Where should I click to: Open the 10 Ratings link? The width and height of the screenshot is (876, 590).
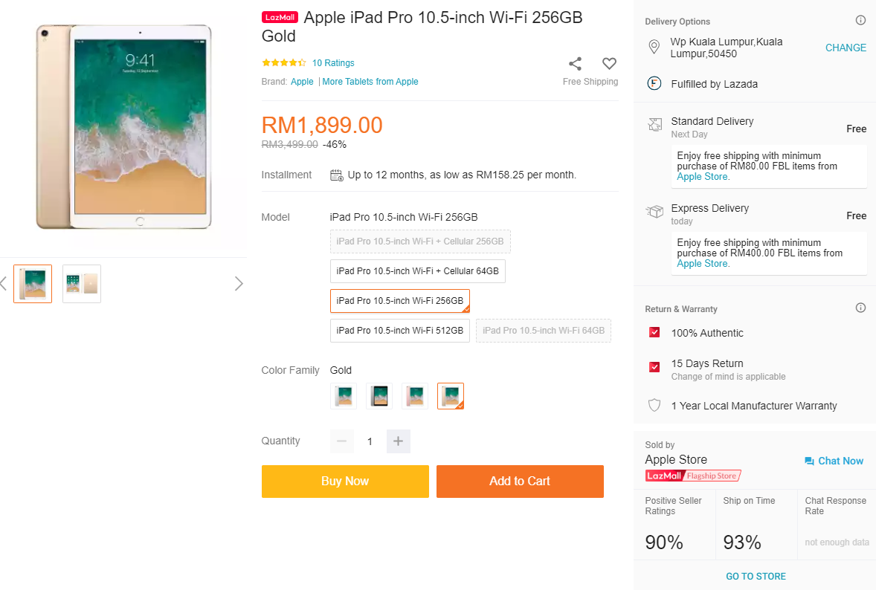(333, 63)
